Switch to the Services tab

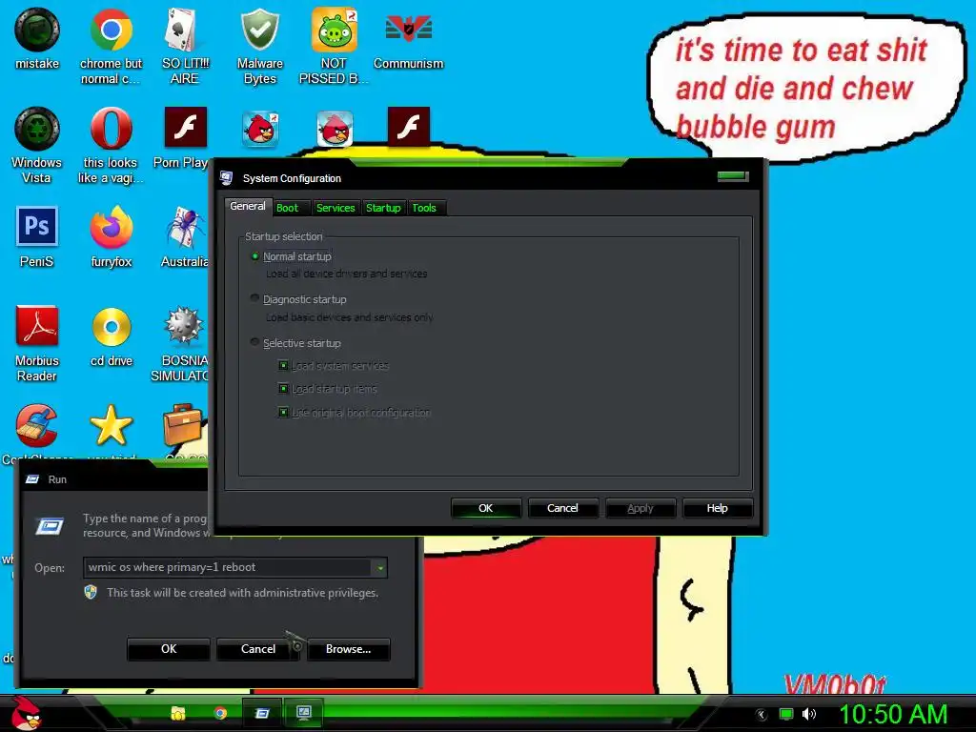[x=335, y=208]
